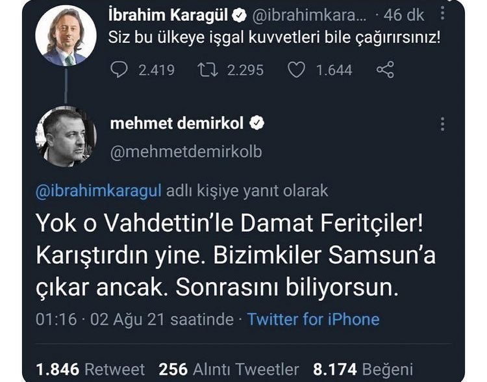Click the verified badge beside mehmet demirkol
Viewport: 487px width, 382px height.
(x=257, y=123)
